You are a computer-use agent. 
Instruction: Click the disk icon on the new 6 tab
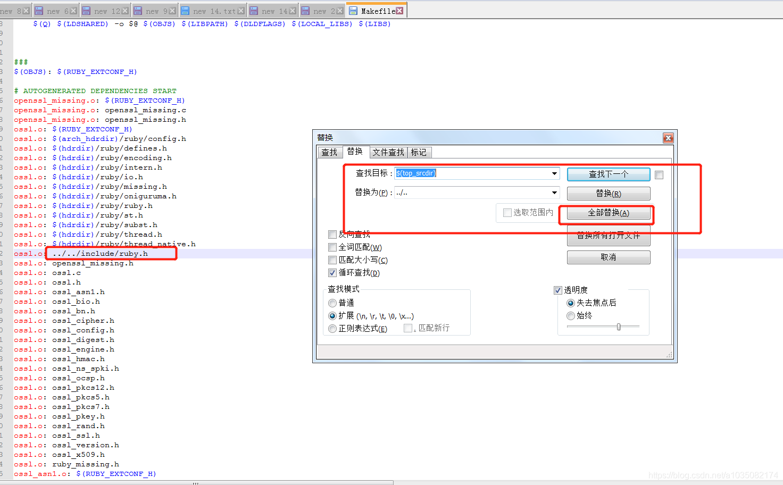point(39,11)
